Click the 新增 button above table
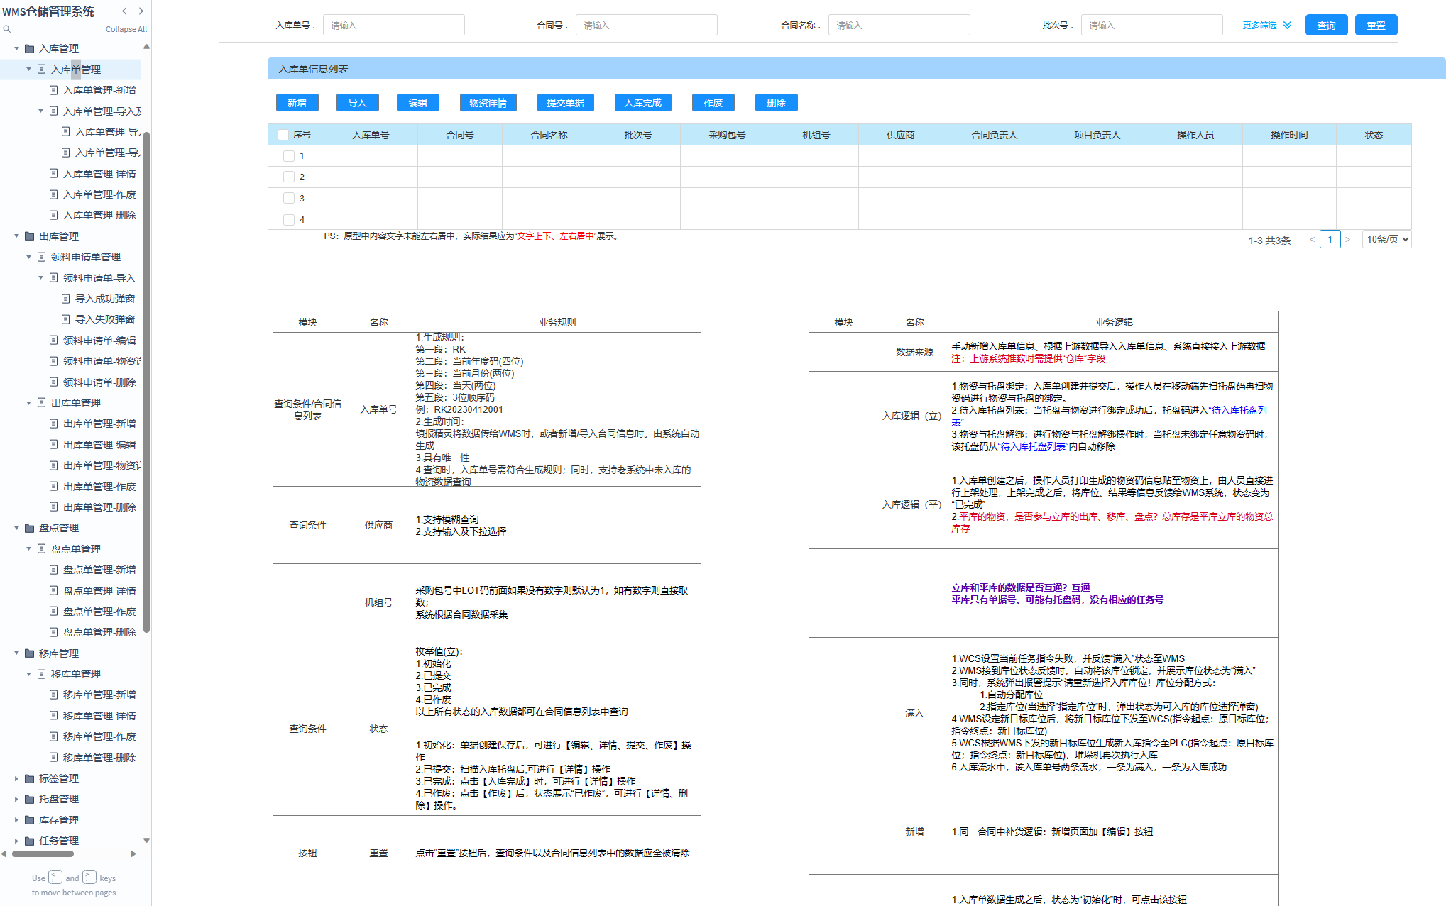 (297, 103)
